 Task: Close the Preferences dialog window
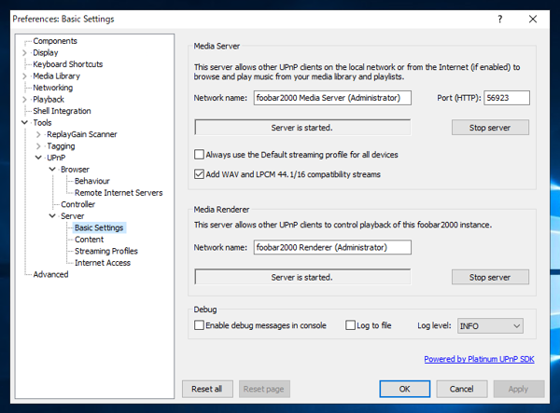tap(533, 19)
